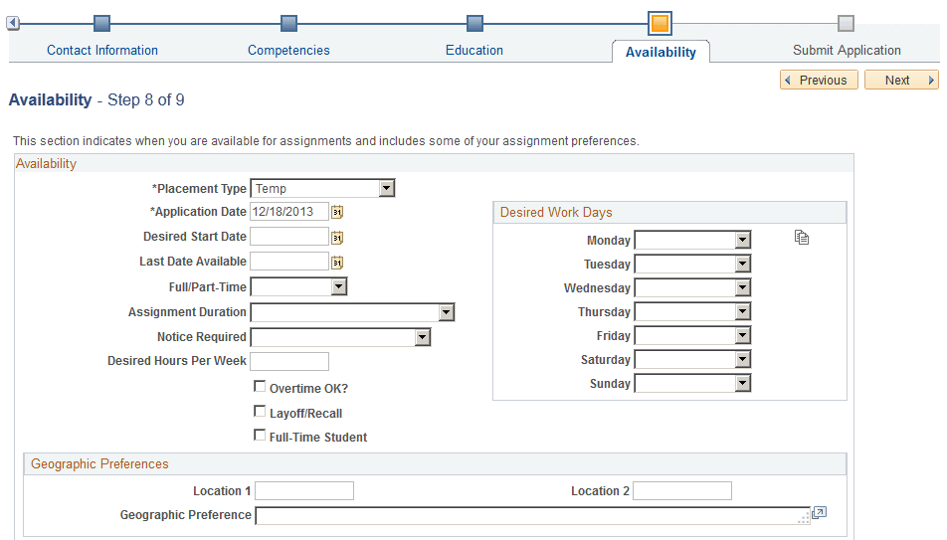947x540 pixels.
Task: Switch to the Competencies tab
Action: coord(288,50)
